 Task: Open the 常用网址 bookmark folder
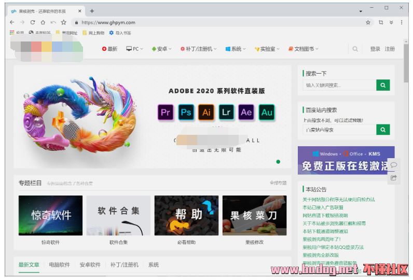point(66,33)
